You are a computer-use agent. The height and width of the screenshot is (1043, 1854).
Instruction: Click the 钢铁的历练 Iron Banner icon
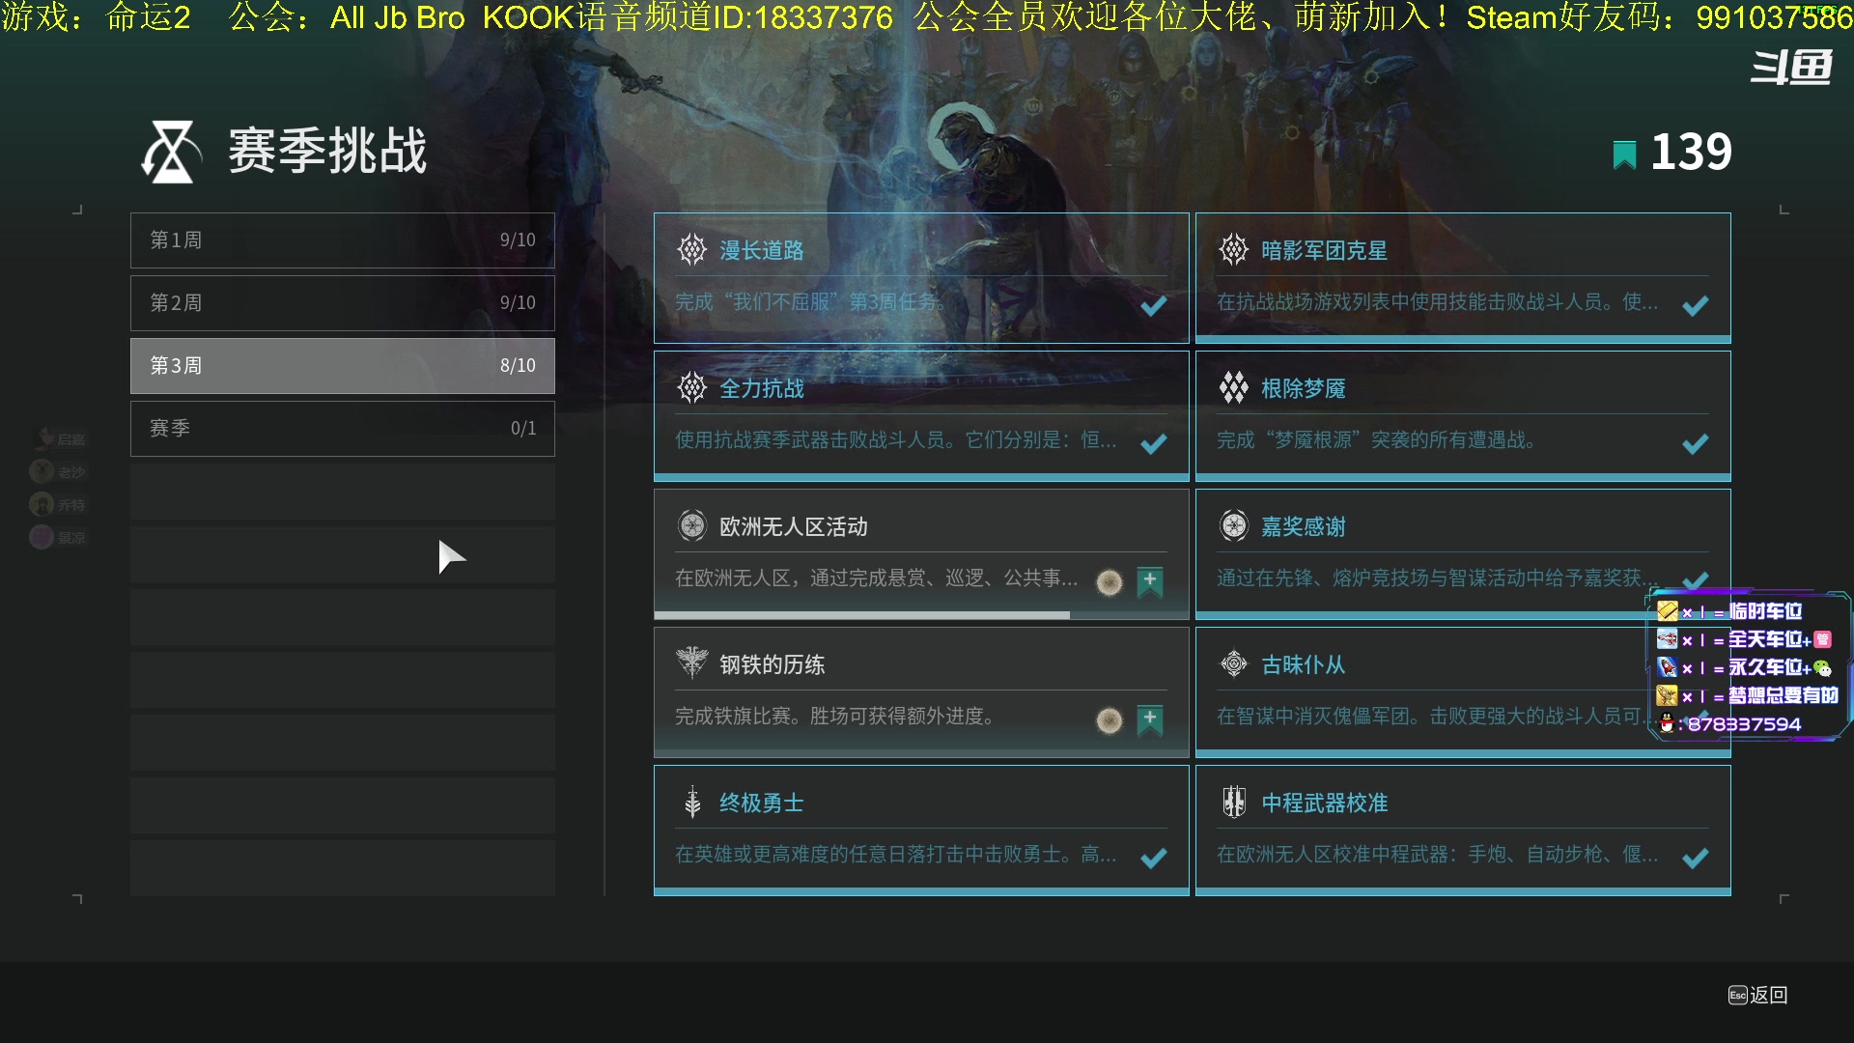tap(692, 663)
